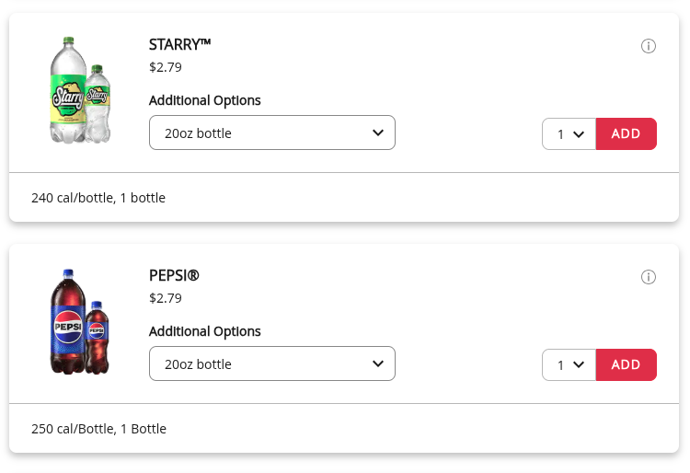690x473 pixels.
Task: Click the large Starry 2-liter bottle picture
Action: point(68,90)
